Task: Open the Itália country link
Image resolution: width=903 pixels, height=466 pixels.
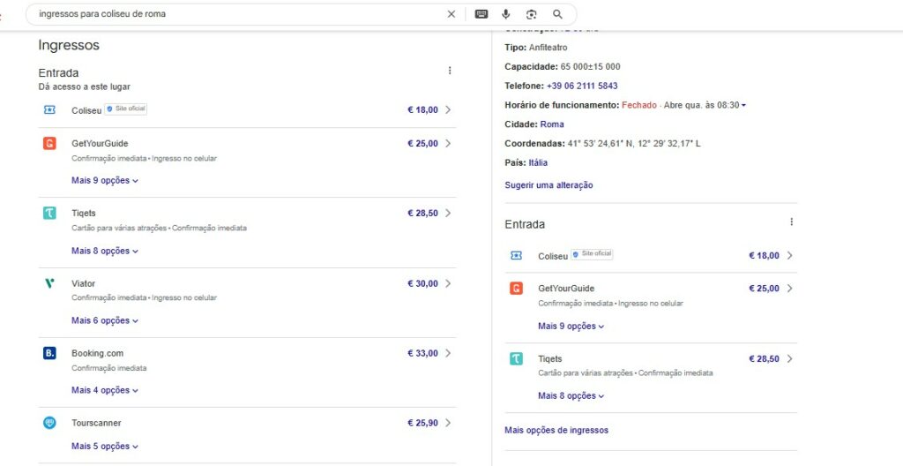Action: pyautogui.click(x=538, y=163)
